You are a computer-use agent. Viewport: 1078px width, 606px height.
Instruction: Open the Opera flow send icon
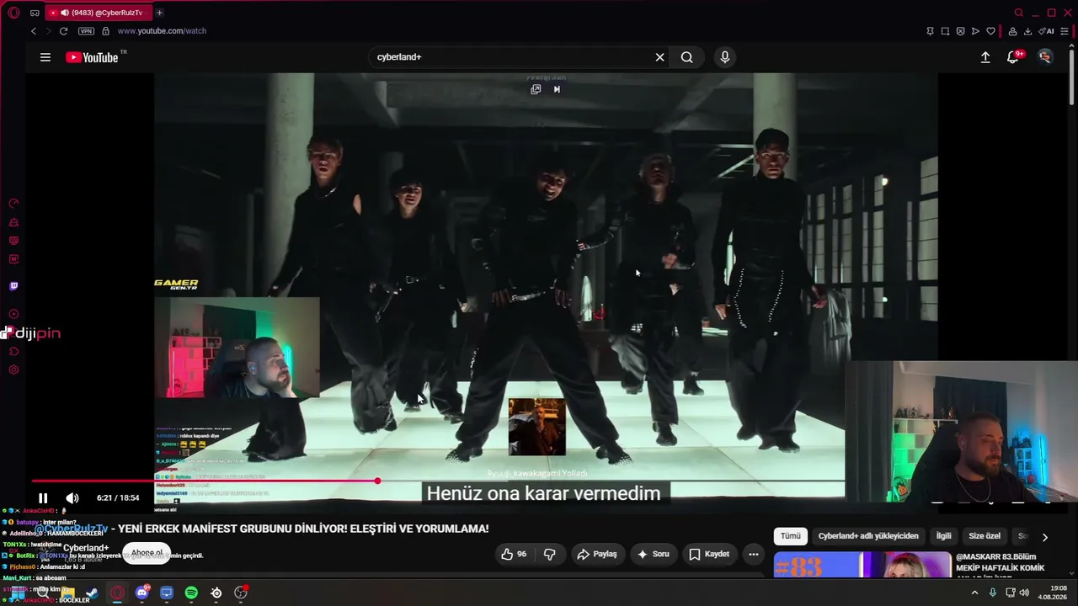[x=975, y=31]
